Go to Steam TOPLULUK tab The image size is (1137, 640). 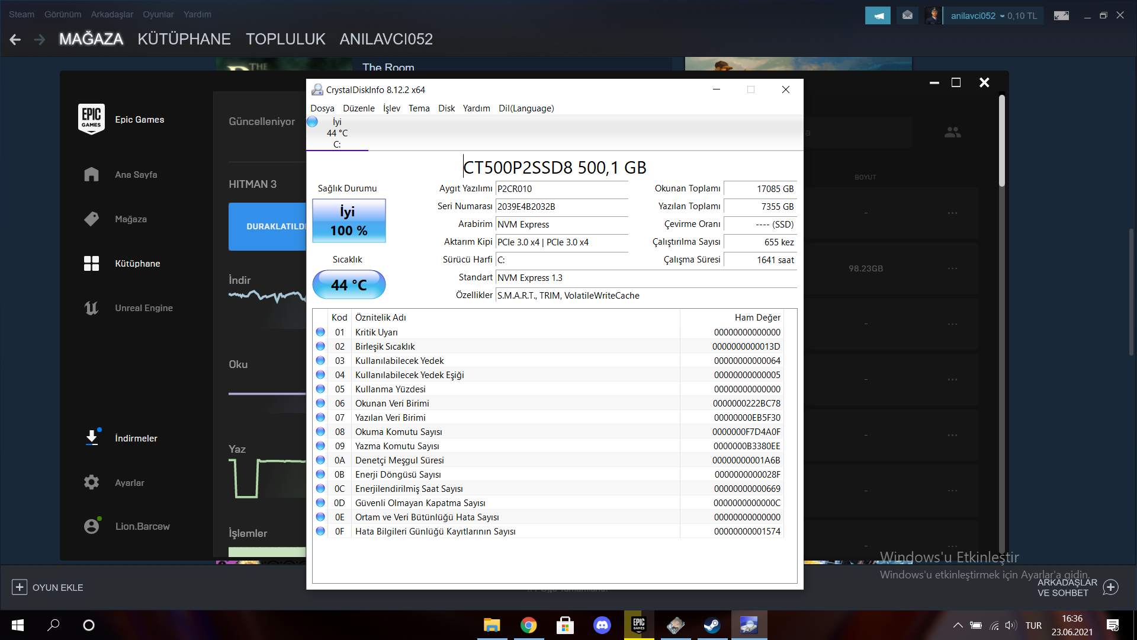[285, 39]
